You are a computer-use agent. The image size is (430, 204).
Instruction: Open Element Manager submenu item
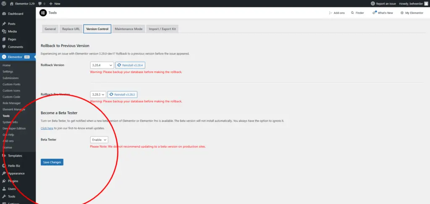(x=14, y=110)
